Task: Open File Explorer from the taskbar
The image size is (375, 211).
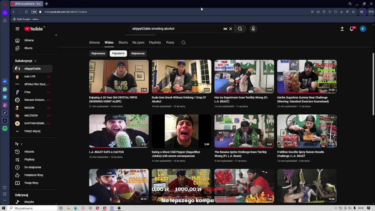Action: pos(68,208)
